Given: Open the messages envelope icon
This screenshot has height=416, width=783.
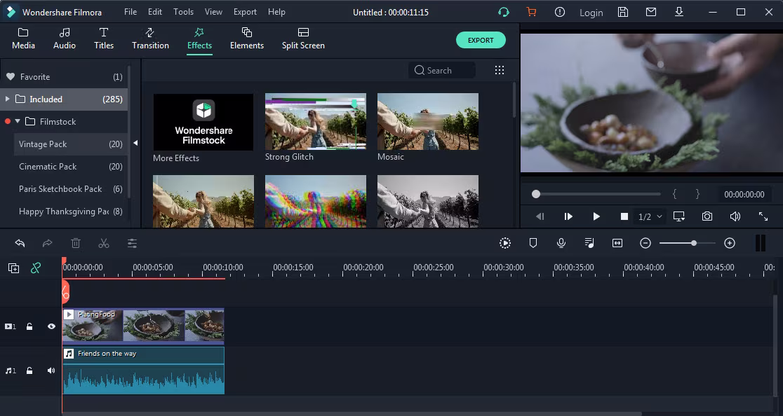Looking at the screenshot, I should pos(650,12).
